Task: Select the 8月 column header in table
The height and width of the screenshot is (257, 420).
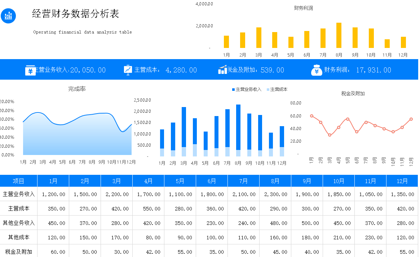Action: tap(275, 181)
